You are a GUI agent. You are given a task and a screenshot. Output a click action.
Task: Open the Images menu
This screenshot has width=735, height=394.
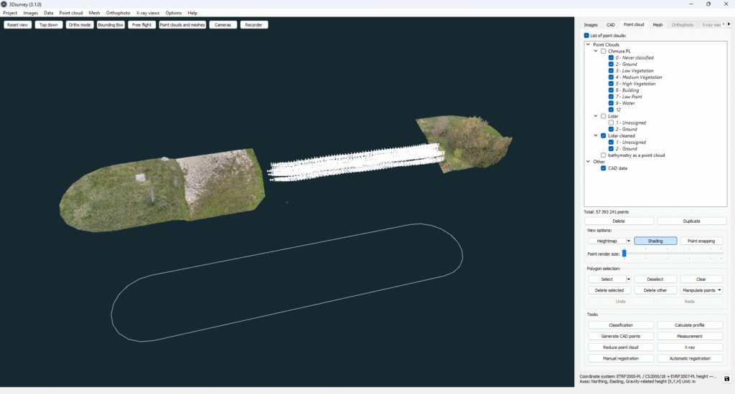(x=30, y=13)
